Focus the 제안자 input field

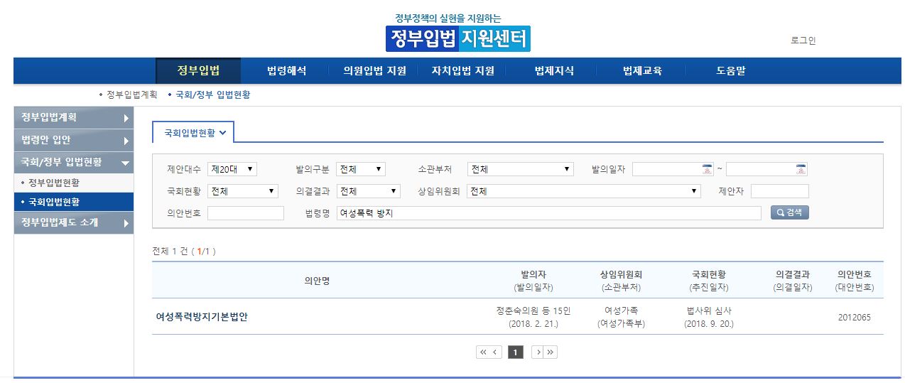click(x=779, y=191)
